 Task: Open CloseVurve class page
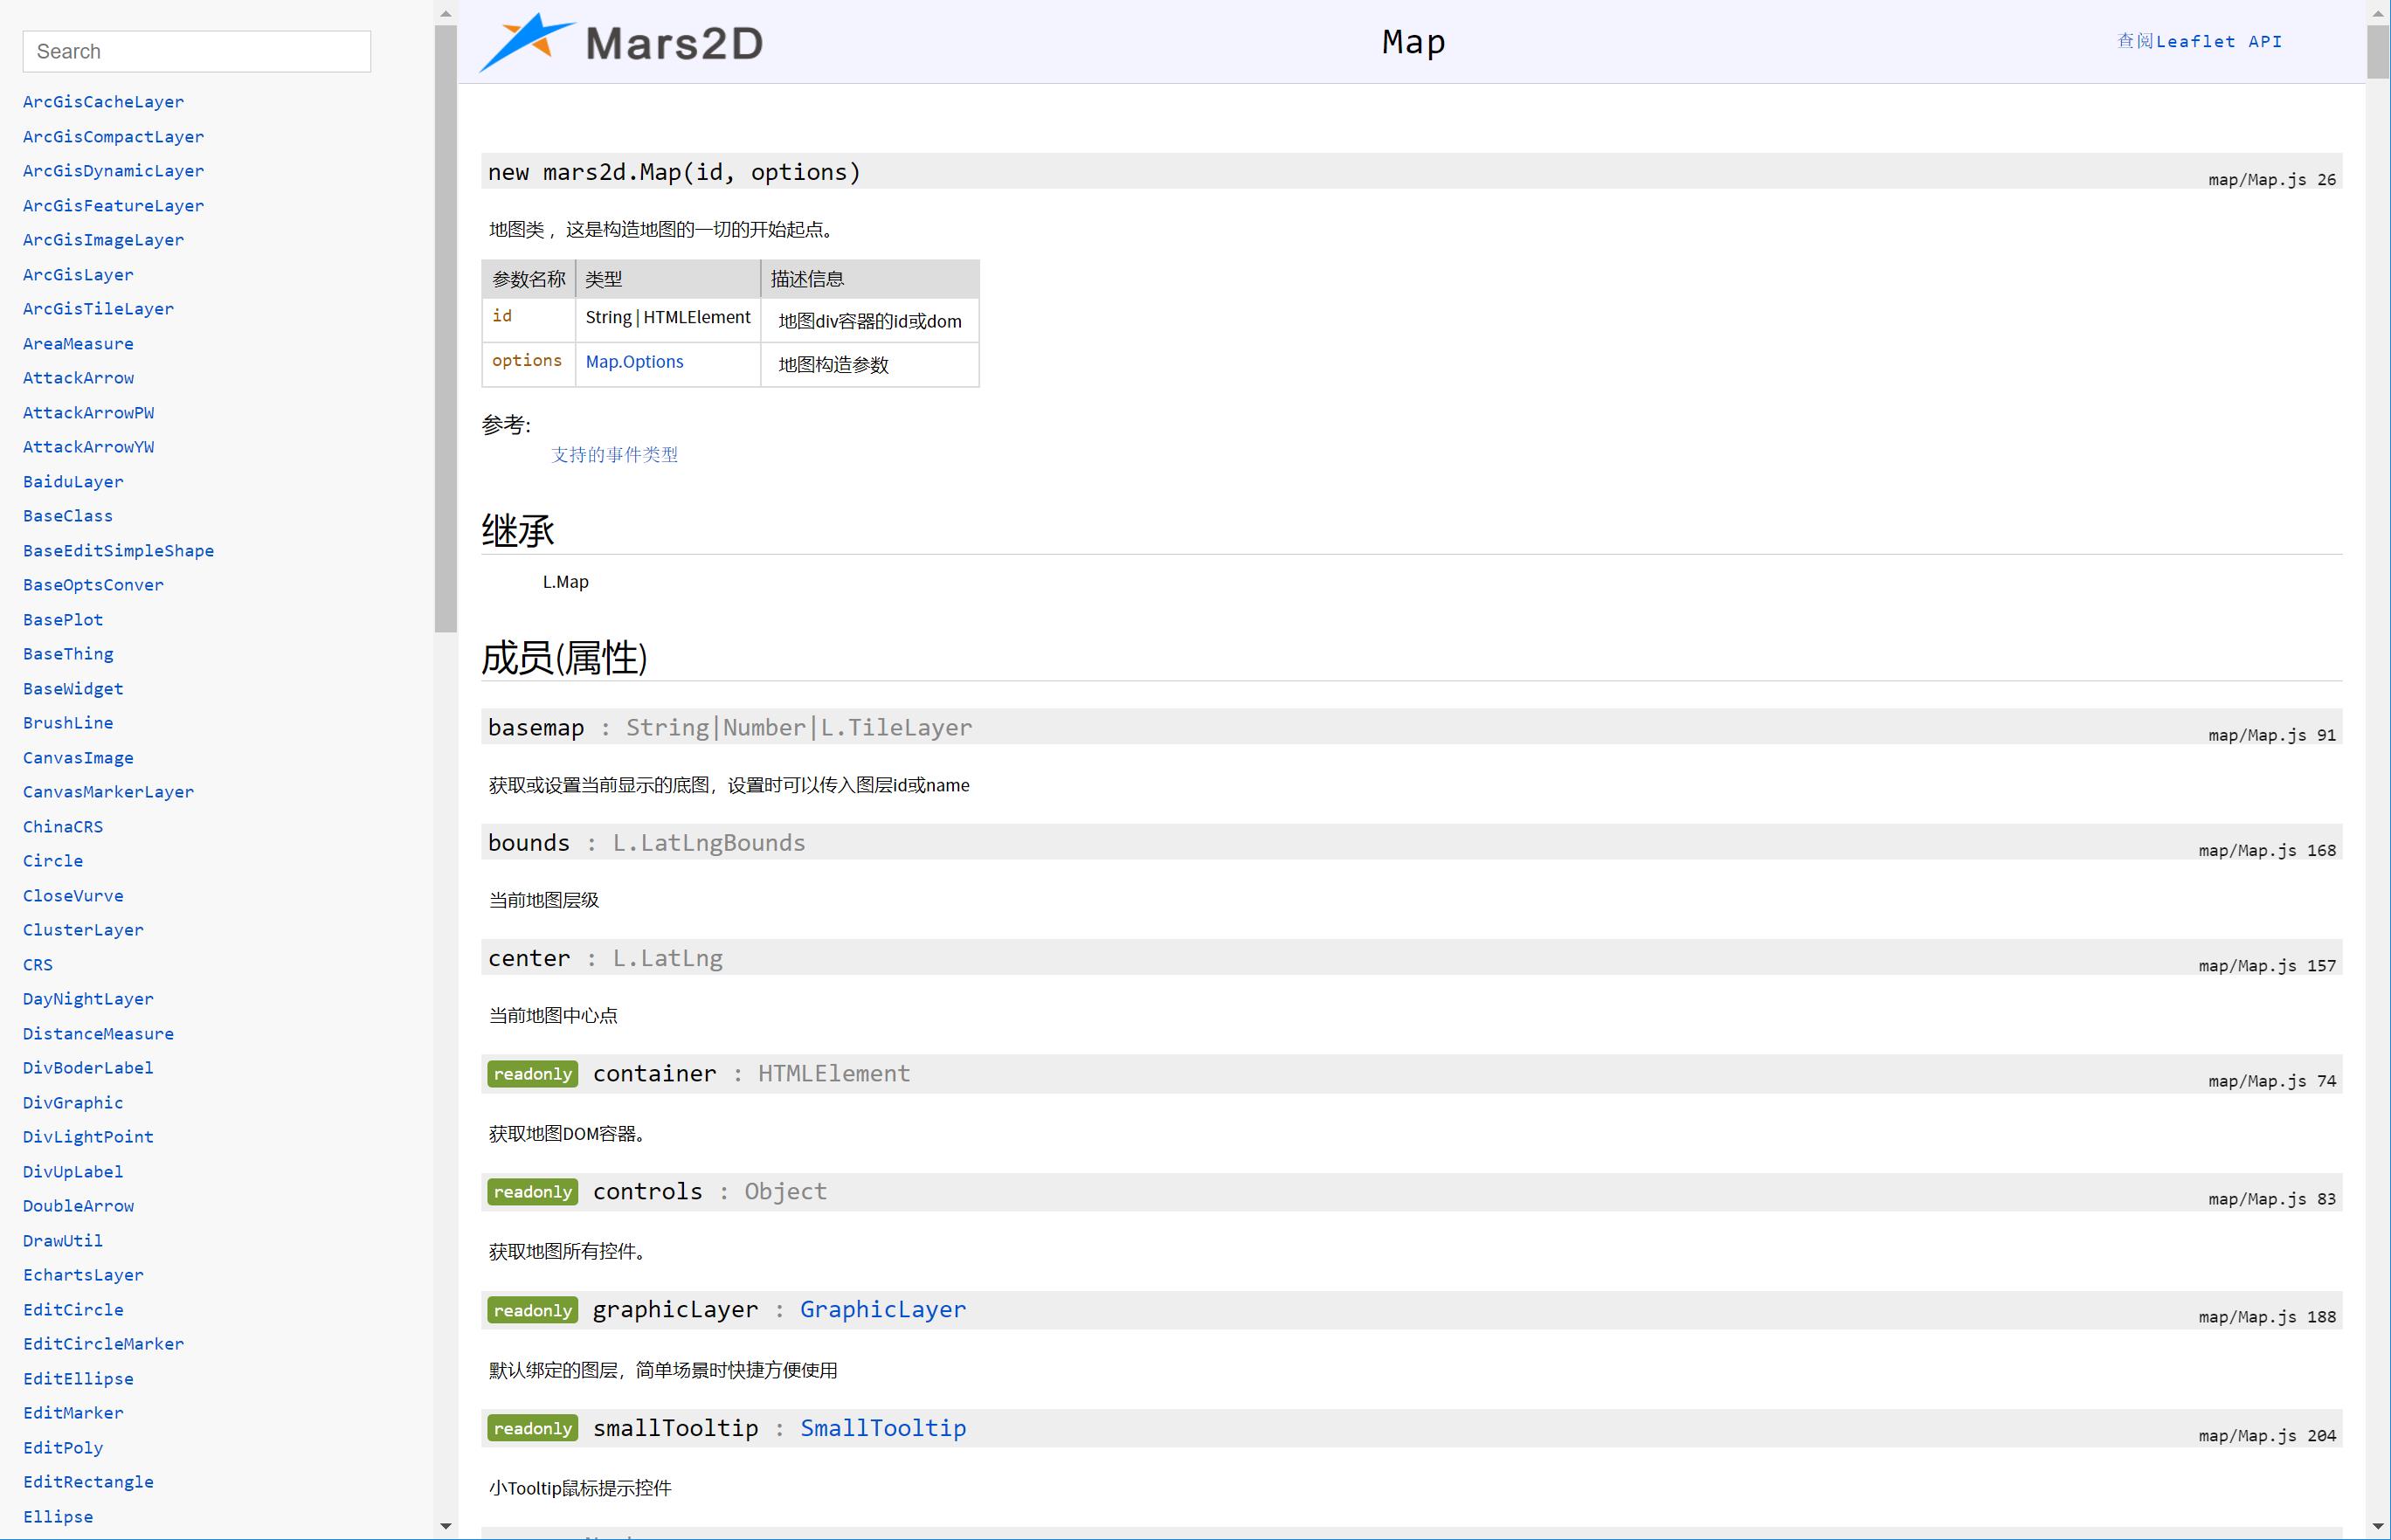pos(73,895)
